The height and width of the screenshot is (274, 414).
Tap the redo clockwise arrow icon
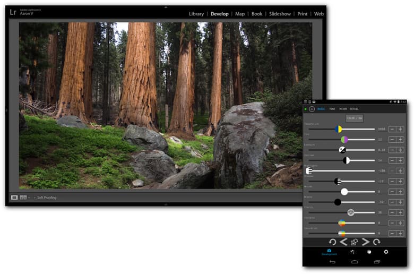click(376, 242)
